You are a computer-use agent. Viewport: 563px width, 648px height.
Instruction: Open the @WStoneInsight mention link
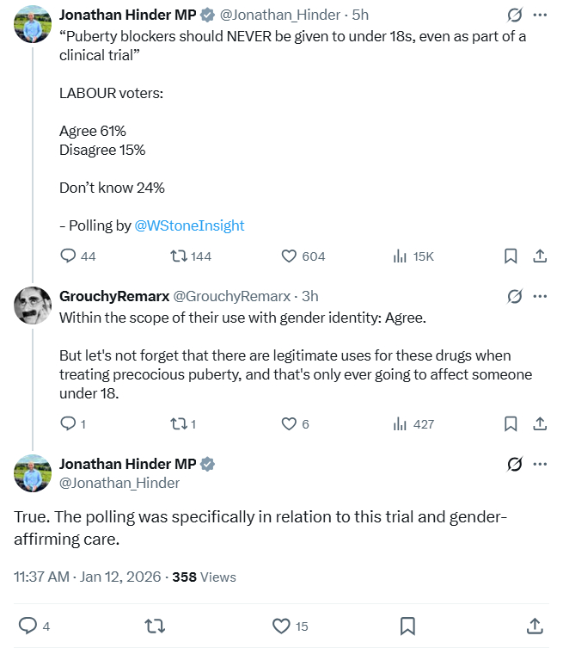[190, 225]
